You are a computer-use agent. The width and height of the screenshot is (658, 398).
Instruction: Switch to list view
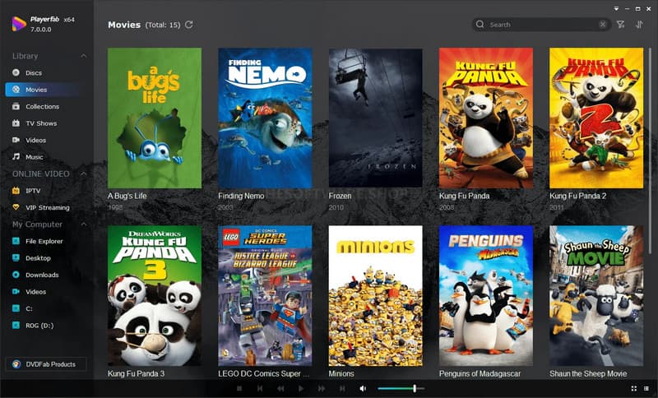coord(646,389)
